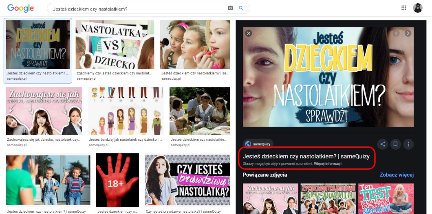Save the image with bookmark icon
Image resolution: width=432 pixels, height=214 pixels.
(395, 144)
